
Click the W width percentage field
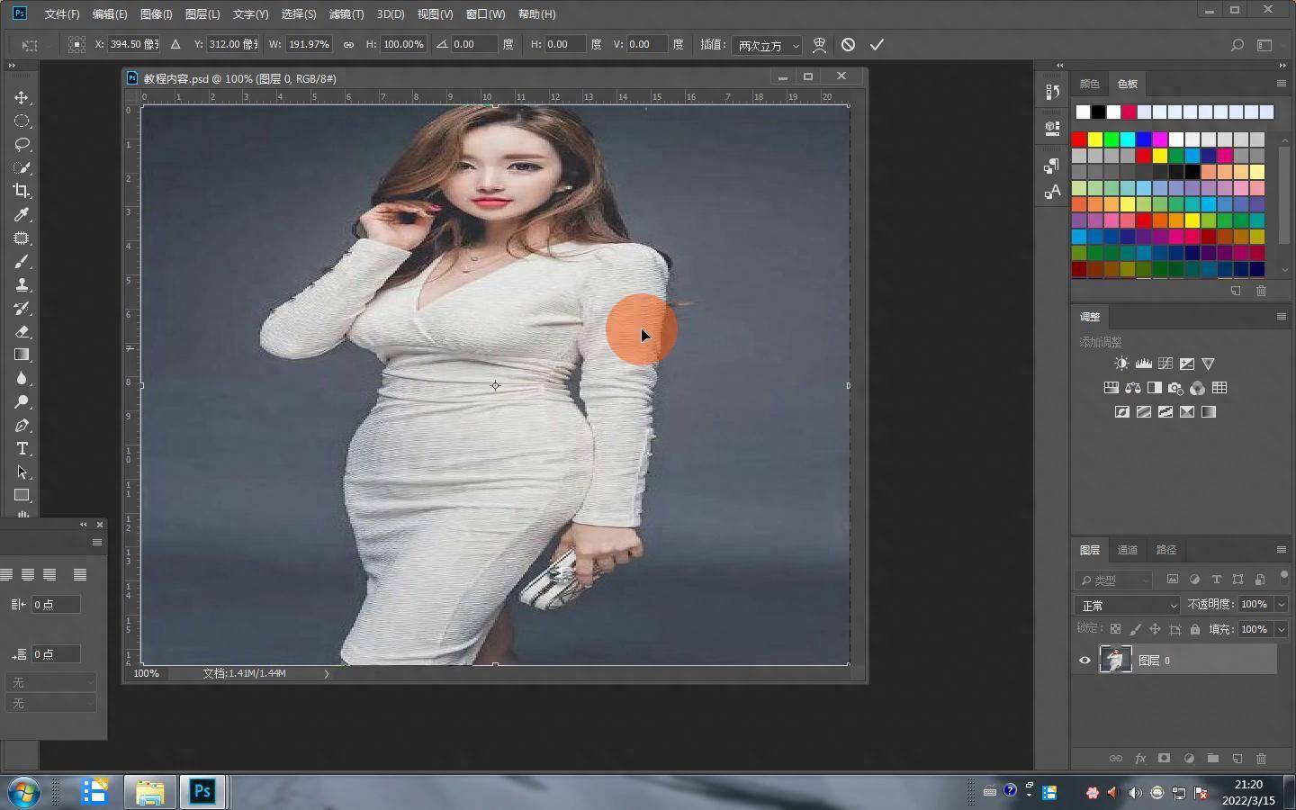309,44
